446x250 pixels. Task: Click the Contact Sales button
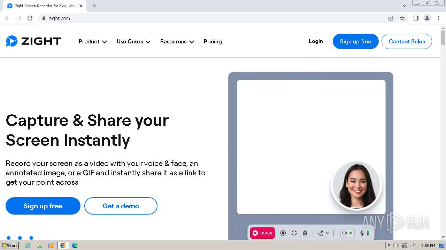click(x=407, y=41)
